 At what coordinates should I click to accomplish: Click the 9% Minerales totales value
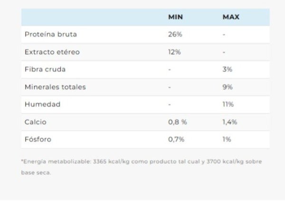tap(227, 87)
